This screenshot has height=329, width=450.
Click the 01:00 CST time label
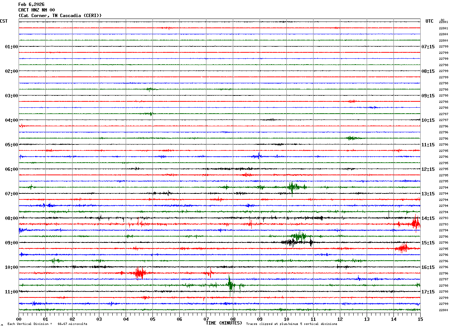12,47
